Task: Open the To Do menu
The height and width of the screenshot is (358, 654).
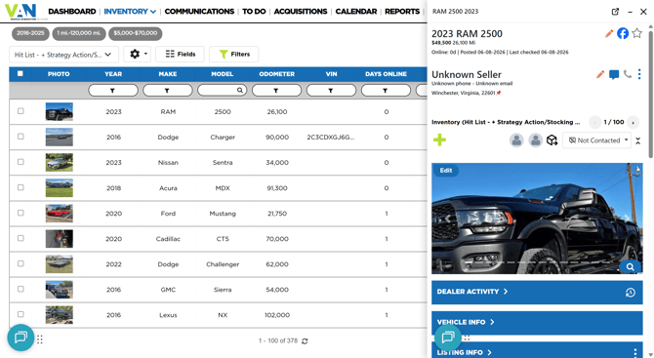Action: 254,12
